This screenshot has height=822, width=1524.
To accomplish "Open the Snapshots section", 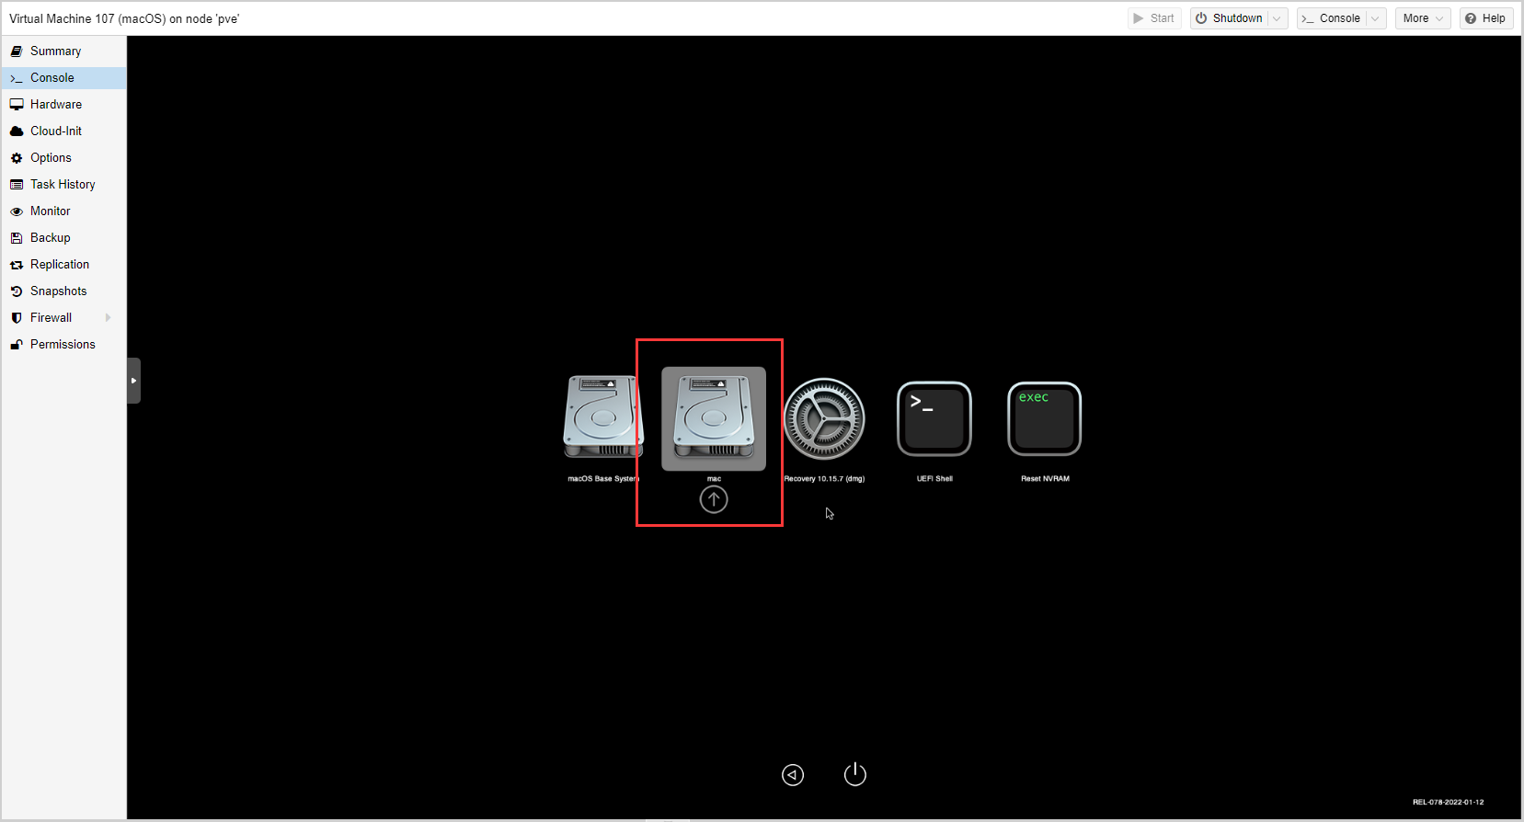I will point(58,291).
